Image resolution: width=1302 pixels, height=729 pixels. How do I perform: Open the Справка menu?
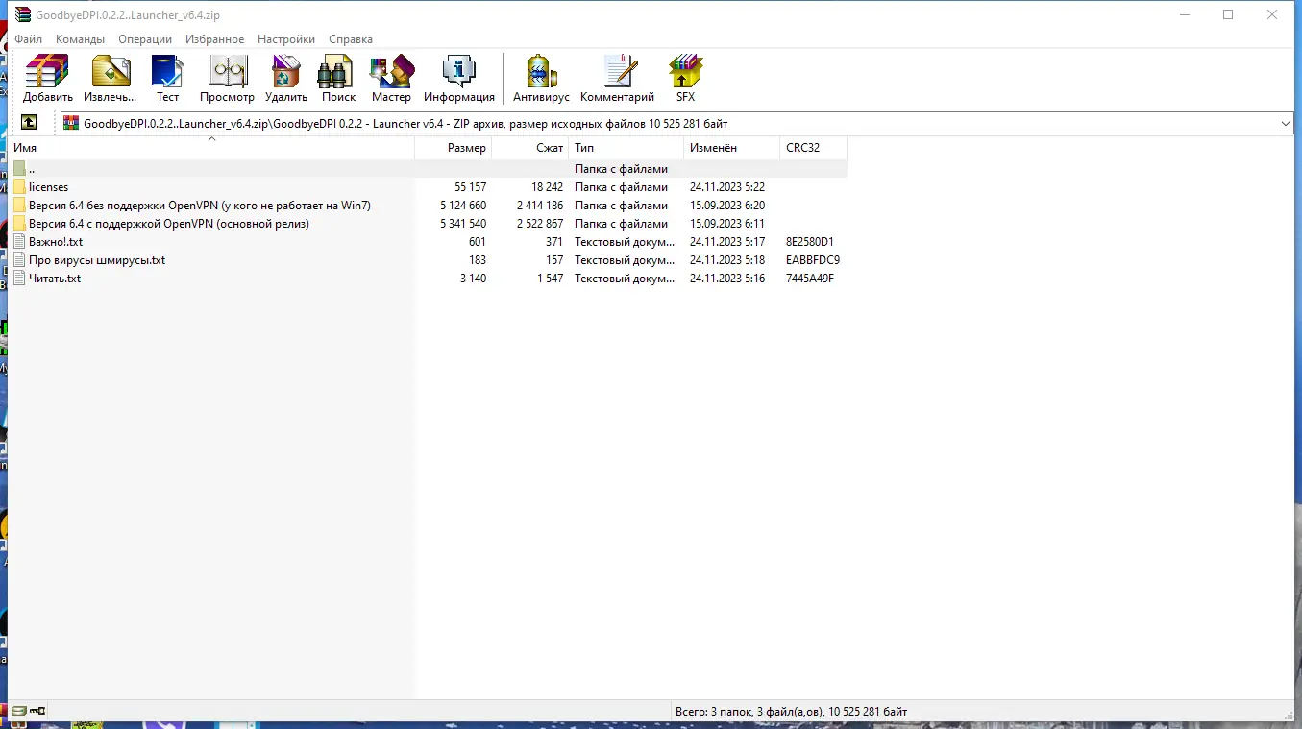coord(351,39)
